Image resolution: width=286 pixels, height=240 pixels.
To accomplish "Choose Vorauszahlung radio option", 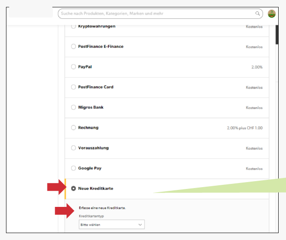I will (73, 148).
